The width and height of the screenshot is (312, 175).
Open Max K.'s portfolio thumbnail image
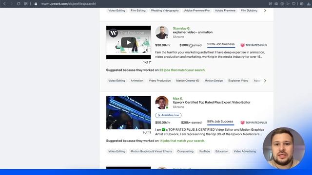(x=129, y=112)
